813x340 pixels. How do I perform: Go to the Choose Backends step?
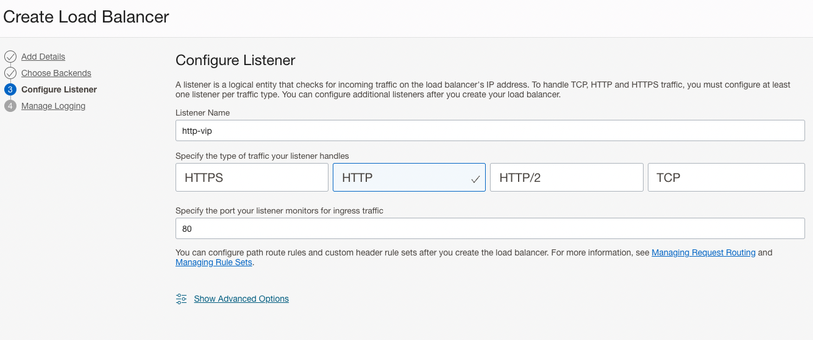[56, 73]
